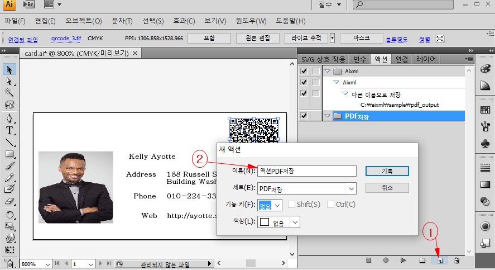Click the 취소 button

(x=387, y=188)
